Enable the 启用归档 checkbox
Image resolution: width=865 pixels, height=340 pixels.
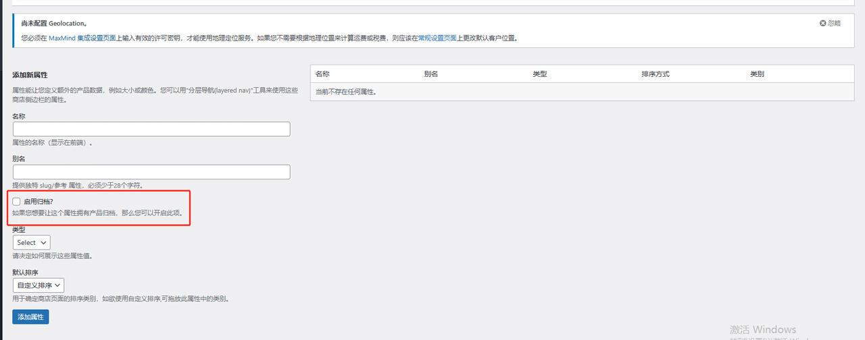coord(17,201)
